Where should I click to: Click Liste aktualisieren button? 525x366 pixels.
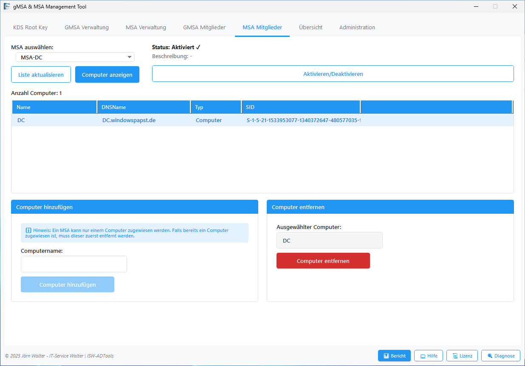[x=41, y=75]
